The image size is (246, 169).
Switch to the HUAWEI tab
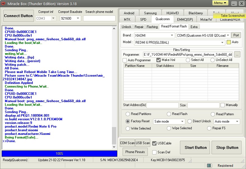(x=172, y=13)
